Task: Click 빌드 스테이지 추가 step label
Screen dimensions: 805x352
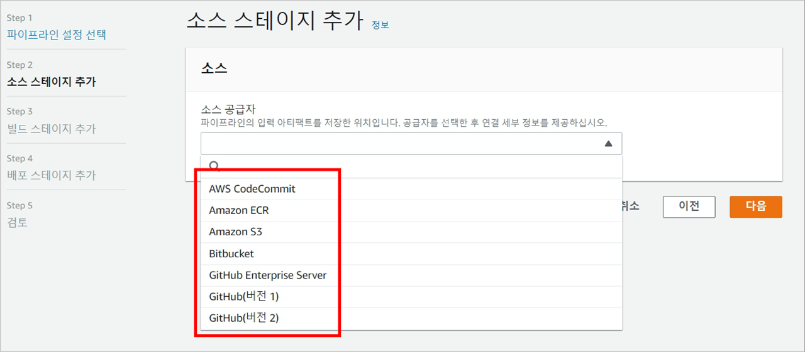Action: pyautogui.click(x=52, y=129)
